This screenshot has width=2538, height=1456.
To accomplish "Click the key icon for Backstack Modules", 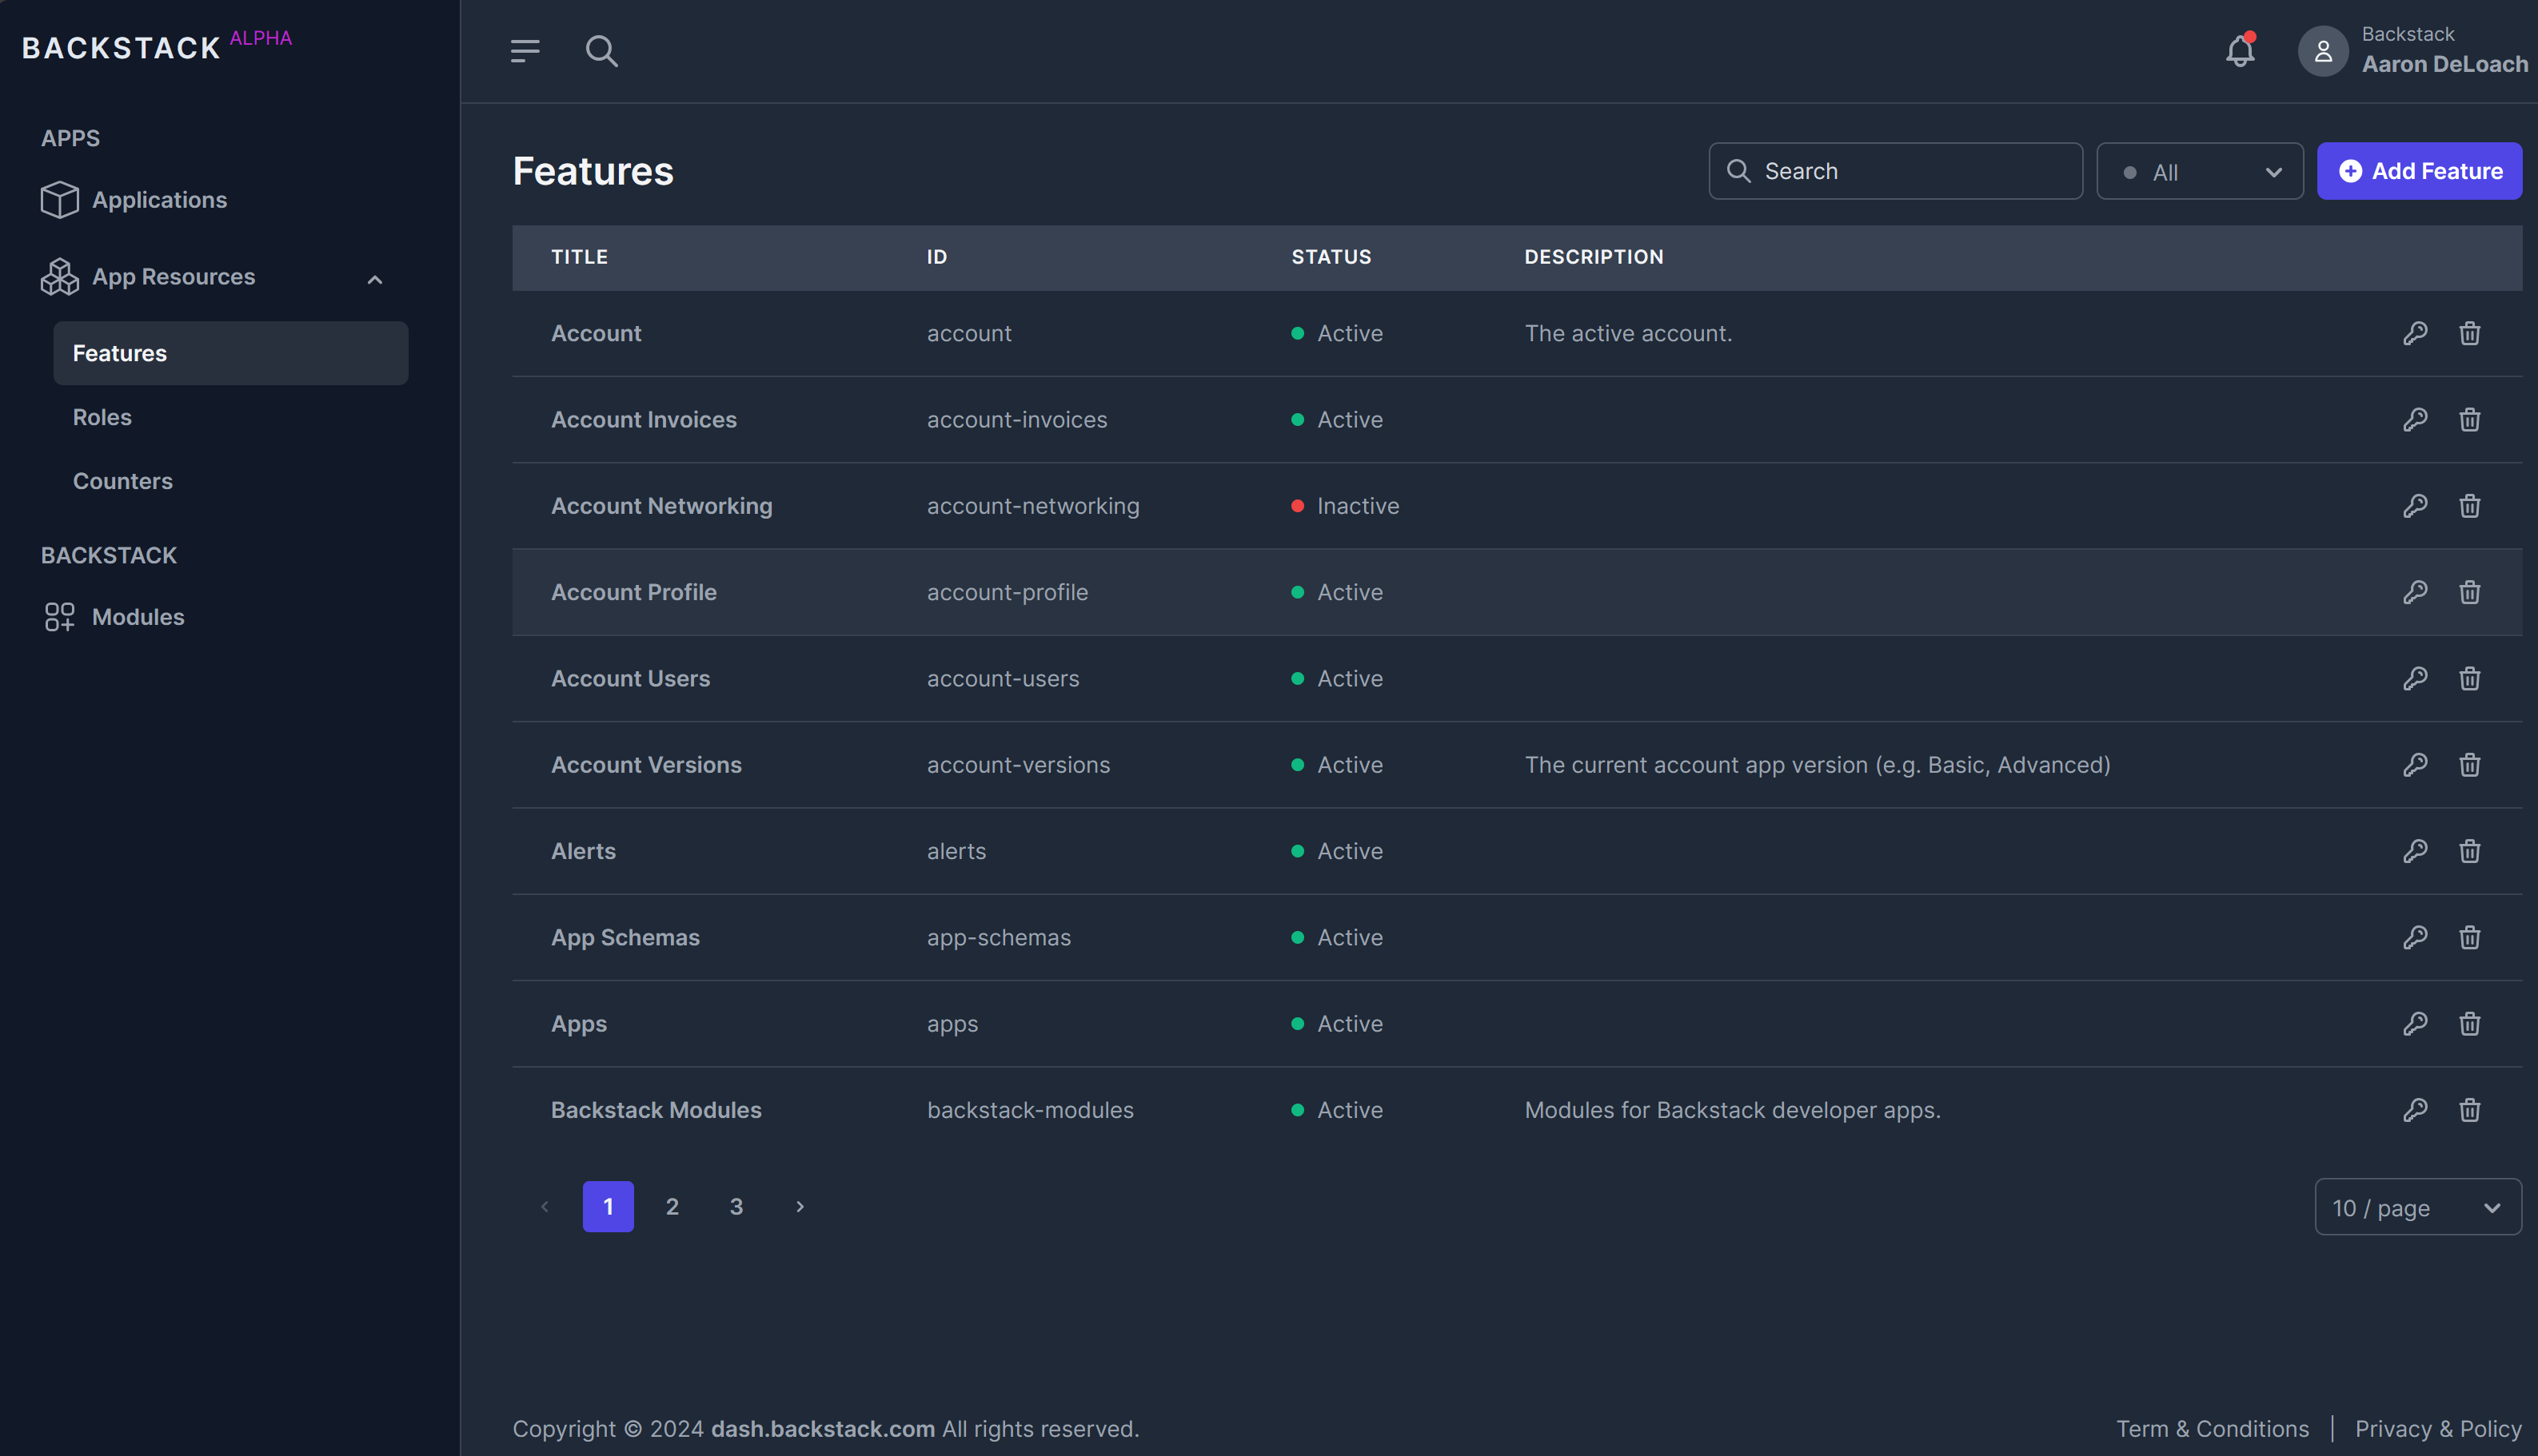I will point(2414,1109).
